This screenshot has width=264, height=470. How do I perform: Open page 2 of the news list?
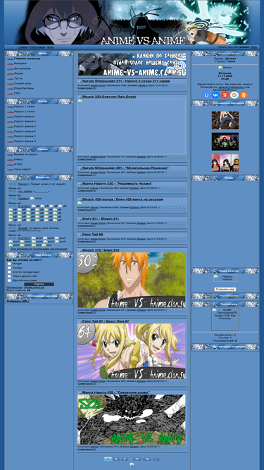[x=116, y=459]
